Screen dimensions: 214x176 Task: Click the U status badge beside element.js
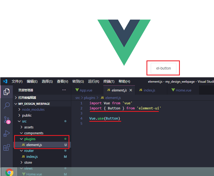[x=66, y=145]
